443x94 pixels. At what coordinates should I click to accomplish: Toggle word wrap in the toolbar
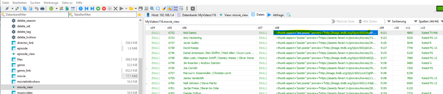pyautogui.click(x=181, y=9)
